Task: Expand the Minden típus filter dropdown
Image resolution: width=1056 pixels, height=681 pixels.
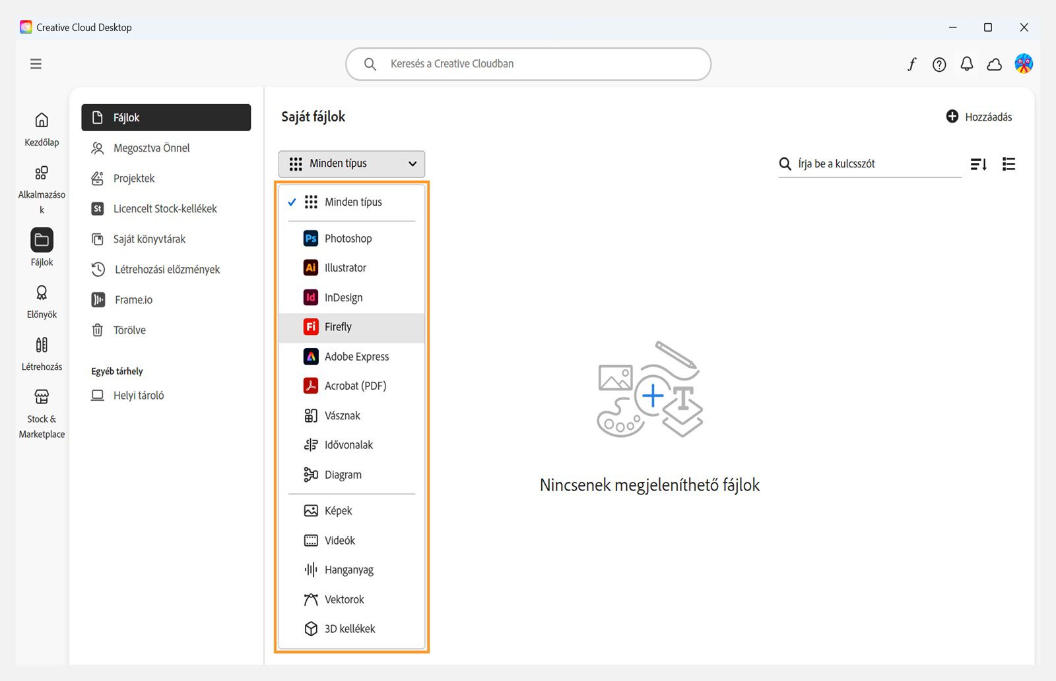Action: 352,163
